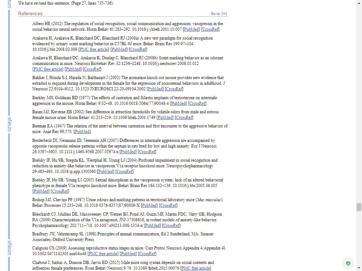Open PMC free article for Arakawa 2008a
Screen dimensions: 362x271
tap(94, 49)
